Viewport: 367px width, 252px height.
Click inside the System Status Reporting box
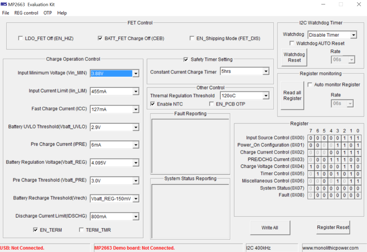tap(190, 211)
